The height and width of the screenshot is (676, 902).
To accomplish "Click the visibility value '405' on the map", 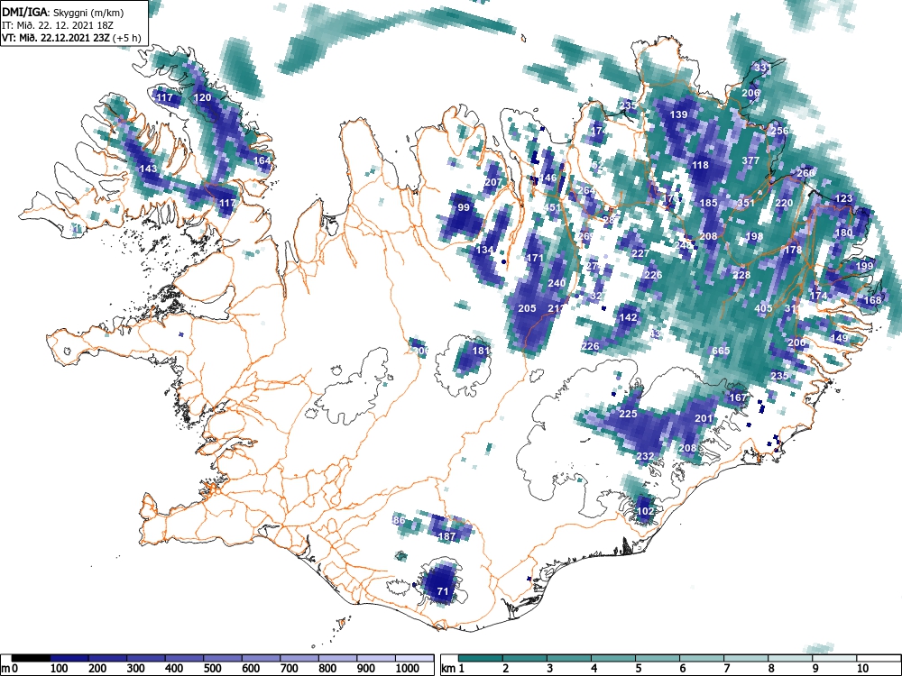I will click(763, 308).
